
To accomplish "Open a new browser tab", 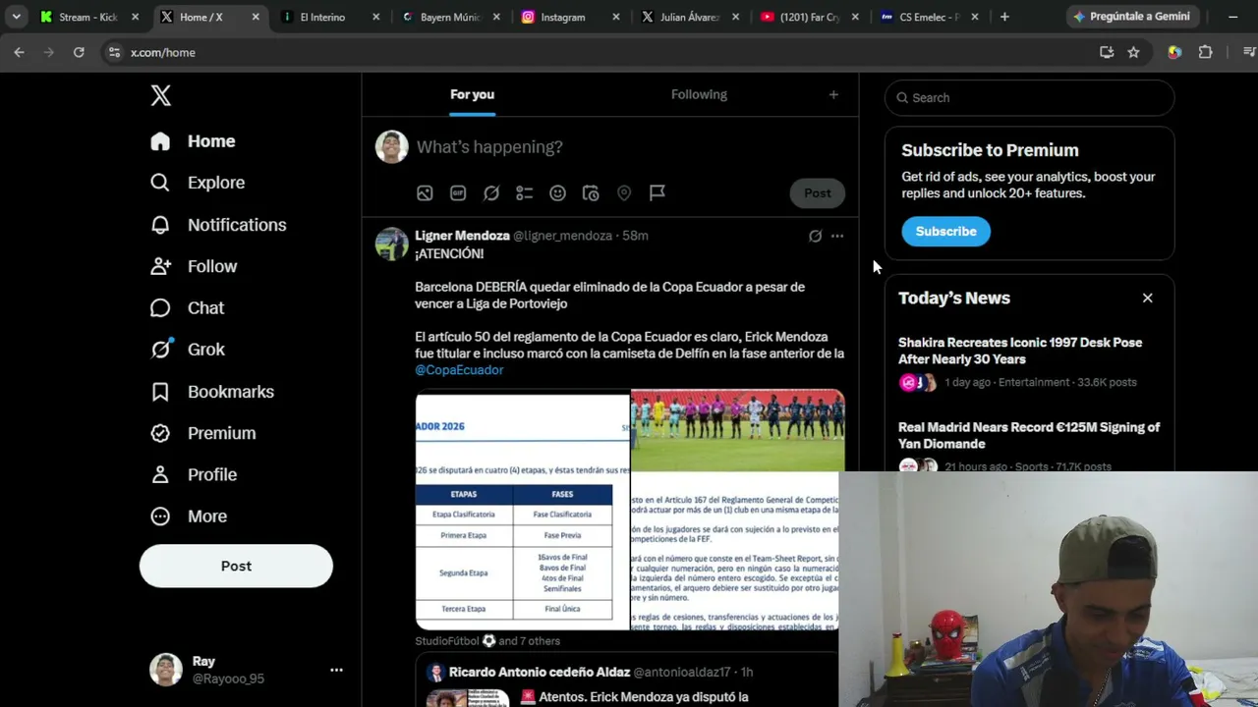I will pyautogui.click(x=1004, y=17).
